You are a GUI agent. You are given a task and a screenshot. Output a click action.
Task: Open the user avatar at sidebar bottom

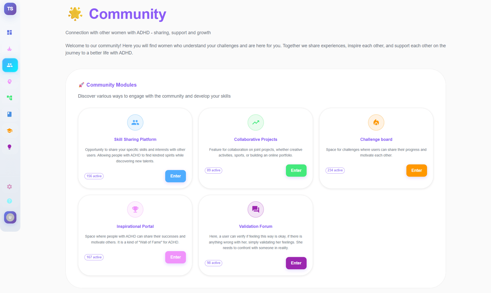point(10,217)
